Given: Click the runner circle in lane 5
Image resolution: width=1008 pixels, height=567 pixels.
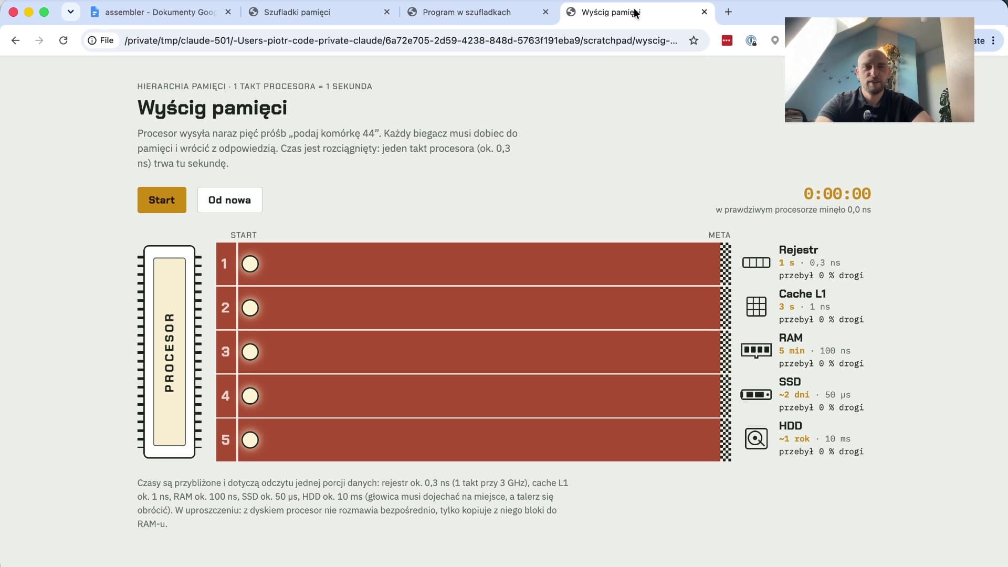Looking at the screenshot, I should [x=250, y=440].
